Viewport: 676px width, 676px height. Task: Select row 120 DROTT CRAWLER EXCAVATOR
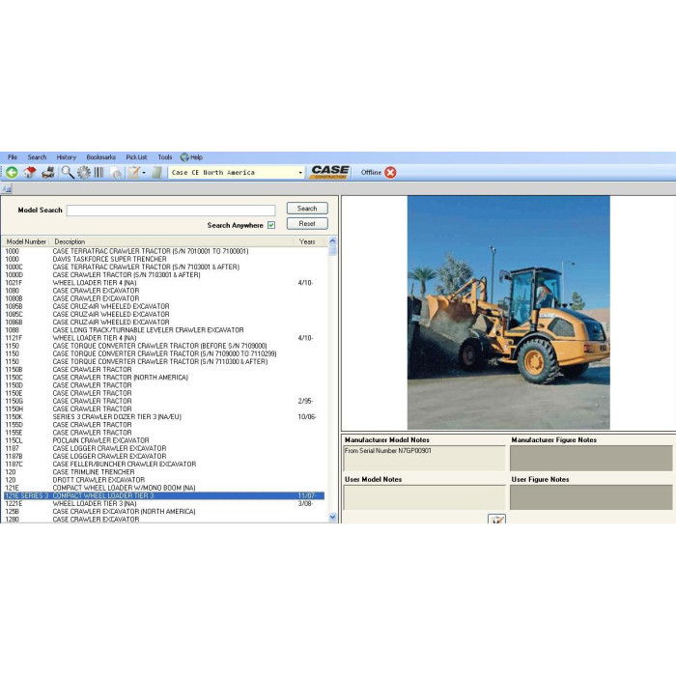[x=164, y=480]
